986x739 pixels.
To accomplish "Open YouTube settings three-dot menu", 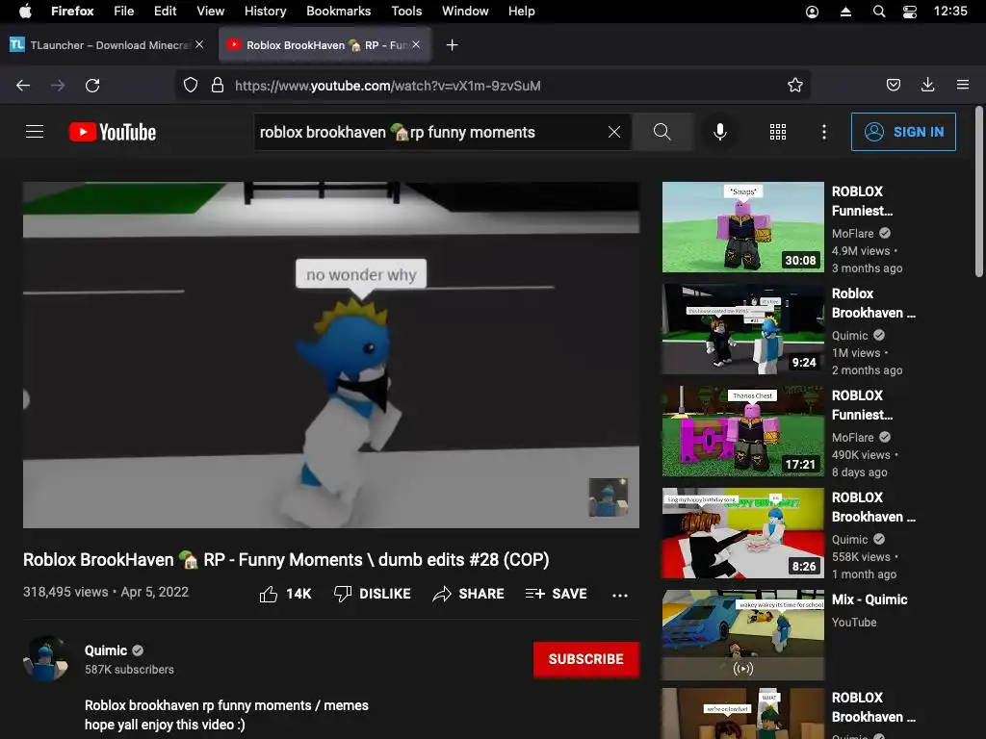I will tap(824, 132).
